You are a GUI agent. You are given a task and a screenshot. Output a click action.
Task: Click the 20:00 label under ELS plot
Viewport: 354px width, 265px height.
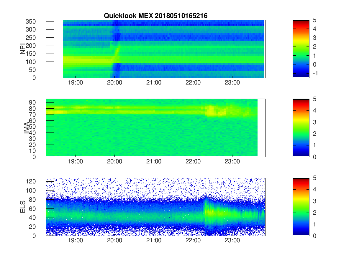click(114, 241)
